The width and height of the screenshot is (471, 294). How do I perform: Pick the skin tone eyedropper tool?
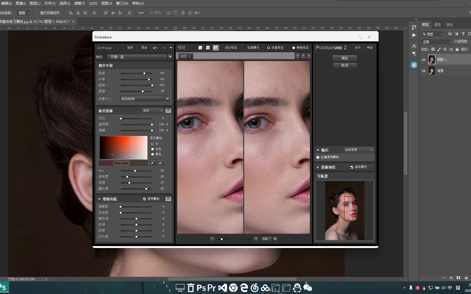(153, 163)
